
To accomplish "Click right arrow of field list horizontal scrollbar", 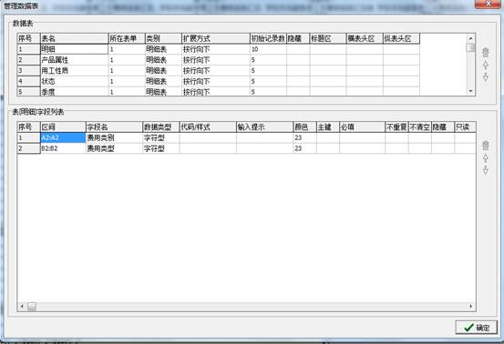I will (x=471, y=307).
